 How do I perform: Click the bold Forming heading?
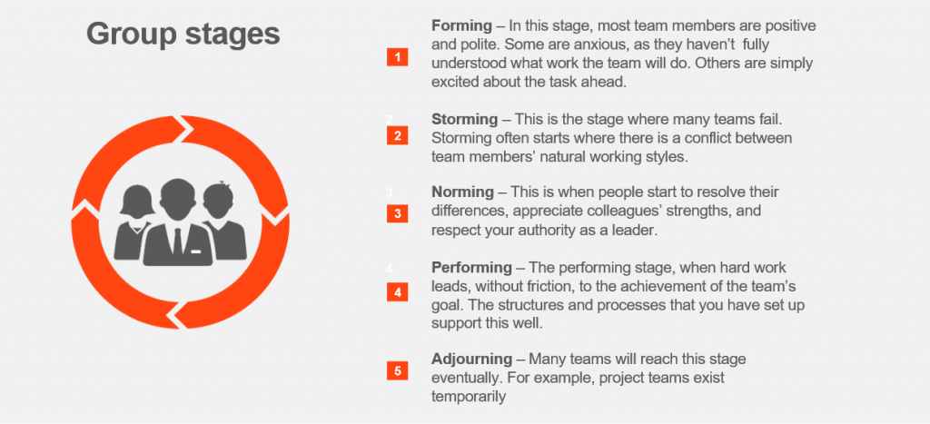click(x=462, y=26)
